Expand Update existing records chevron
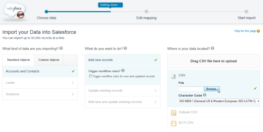The image size is (263, 132). point(155,90)
